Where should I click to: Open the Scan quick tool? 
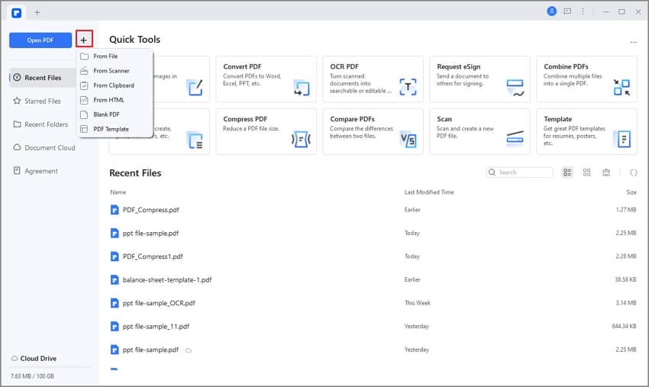(479, 131)
